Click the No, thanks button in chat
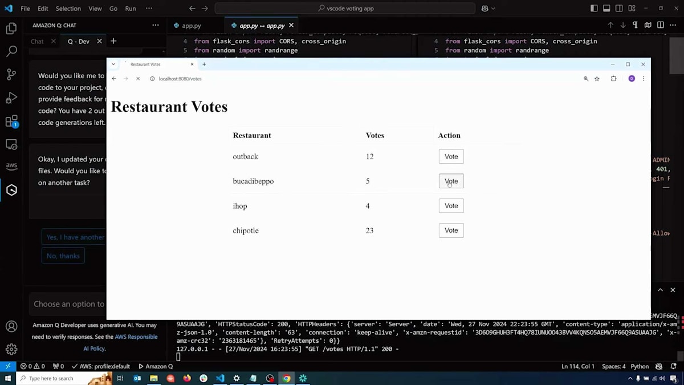The height and width of the screenshot is (385, 684). click(63, 256)
